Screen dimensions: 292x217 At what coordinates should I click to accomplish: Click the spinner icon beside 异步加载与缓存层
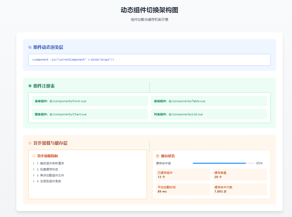(29, 143)
